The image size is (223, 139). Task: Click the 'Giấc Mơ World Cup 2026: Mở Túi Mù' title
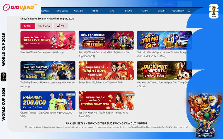pos(163,54)
